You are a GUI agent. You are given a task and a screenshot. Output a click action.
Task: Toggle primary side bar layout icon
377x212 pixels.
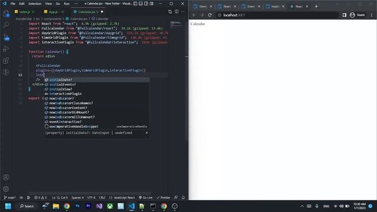[x=135, y=4]
